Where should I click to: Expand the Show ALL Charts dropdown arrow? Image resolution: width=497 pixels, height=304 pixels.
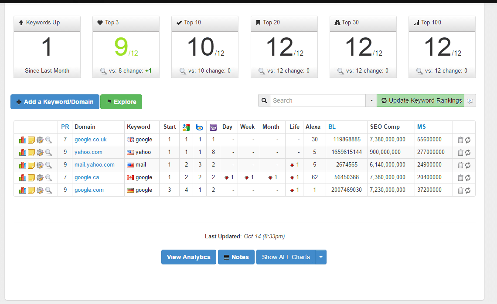click(x=321, y=257)
